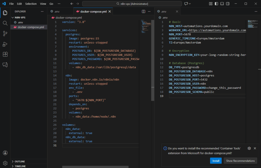Click Show Recommendations in the notification

click(x=240, y=161)
